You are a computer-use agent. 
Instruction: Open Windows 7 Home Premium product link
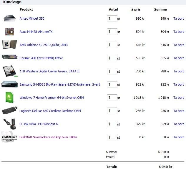(52, 98)
